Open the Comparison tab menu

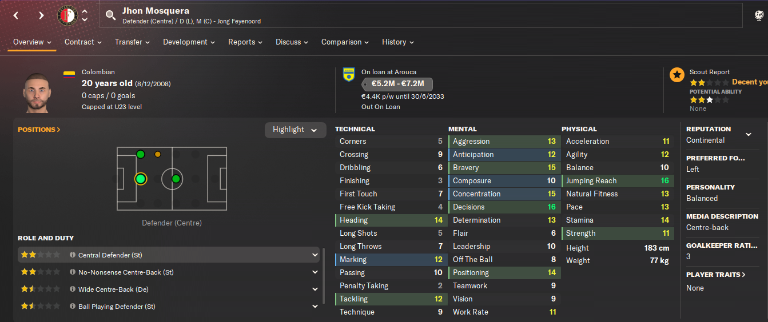(x=345, y=42)
